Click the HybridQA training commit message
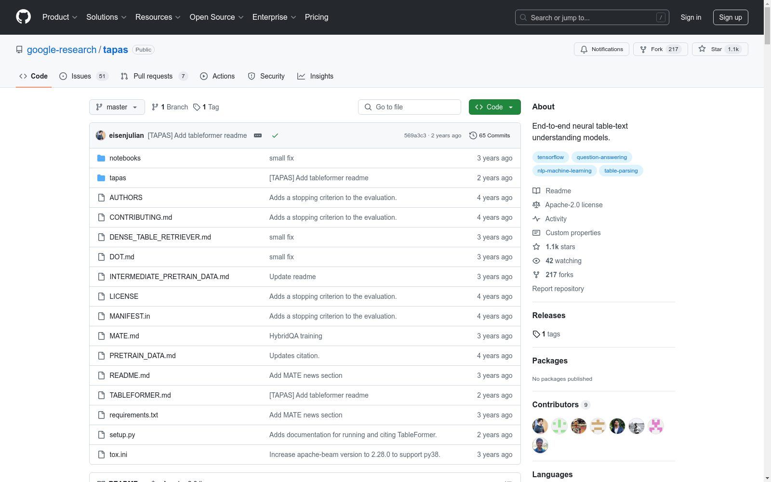Screen dimensions: 771x482 [296, 336]
